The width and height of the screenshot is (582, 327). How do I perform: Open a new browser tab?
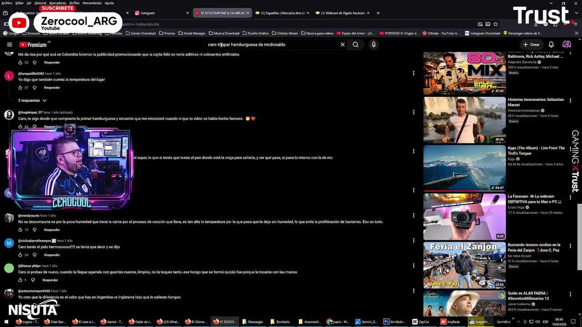click(x=378, y=13)
